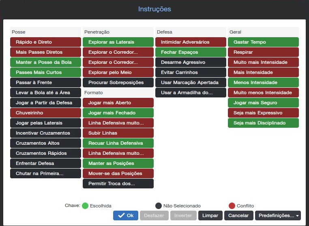Screen dimensions: 309x226
Task: Toggle Recuar Linha Defensiva
Action: [118, 143]
